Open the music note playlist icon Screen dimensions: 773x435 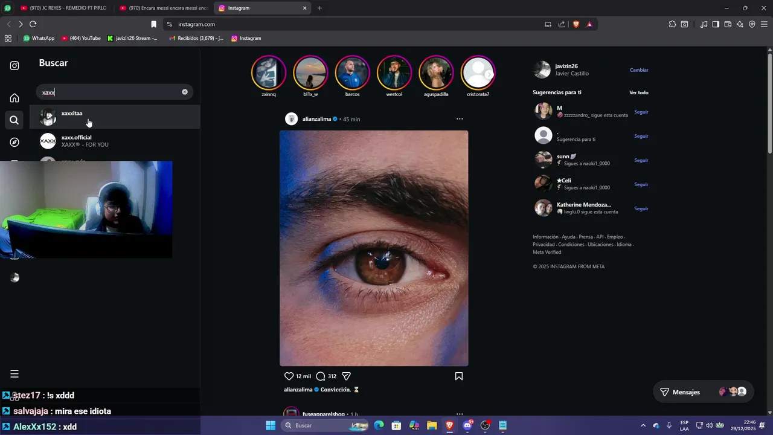click(x=704, y=24)
